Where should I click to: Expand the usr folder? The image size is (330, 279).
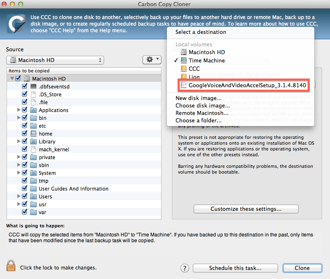19,204
